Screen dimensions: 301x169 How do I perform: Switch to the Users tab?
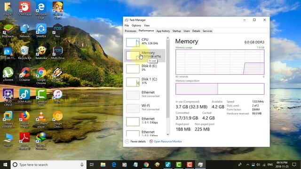[x=187, y=31]
